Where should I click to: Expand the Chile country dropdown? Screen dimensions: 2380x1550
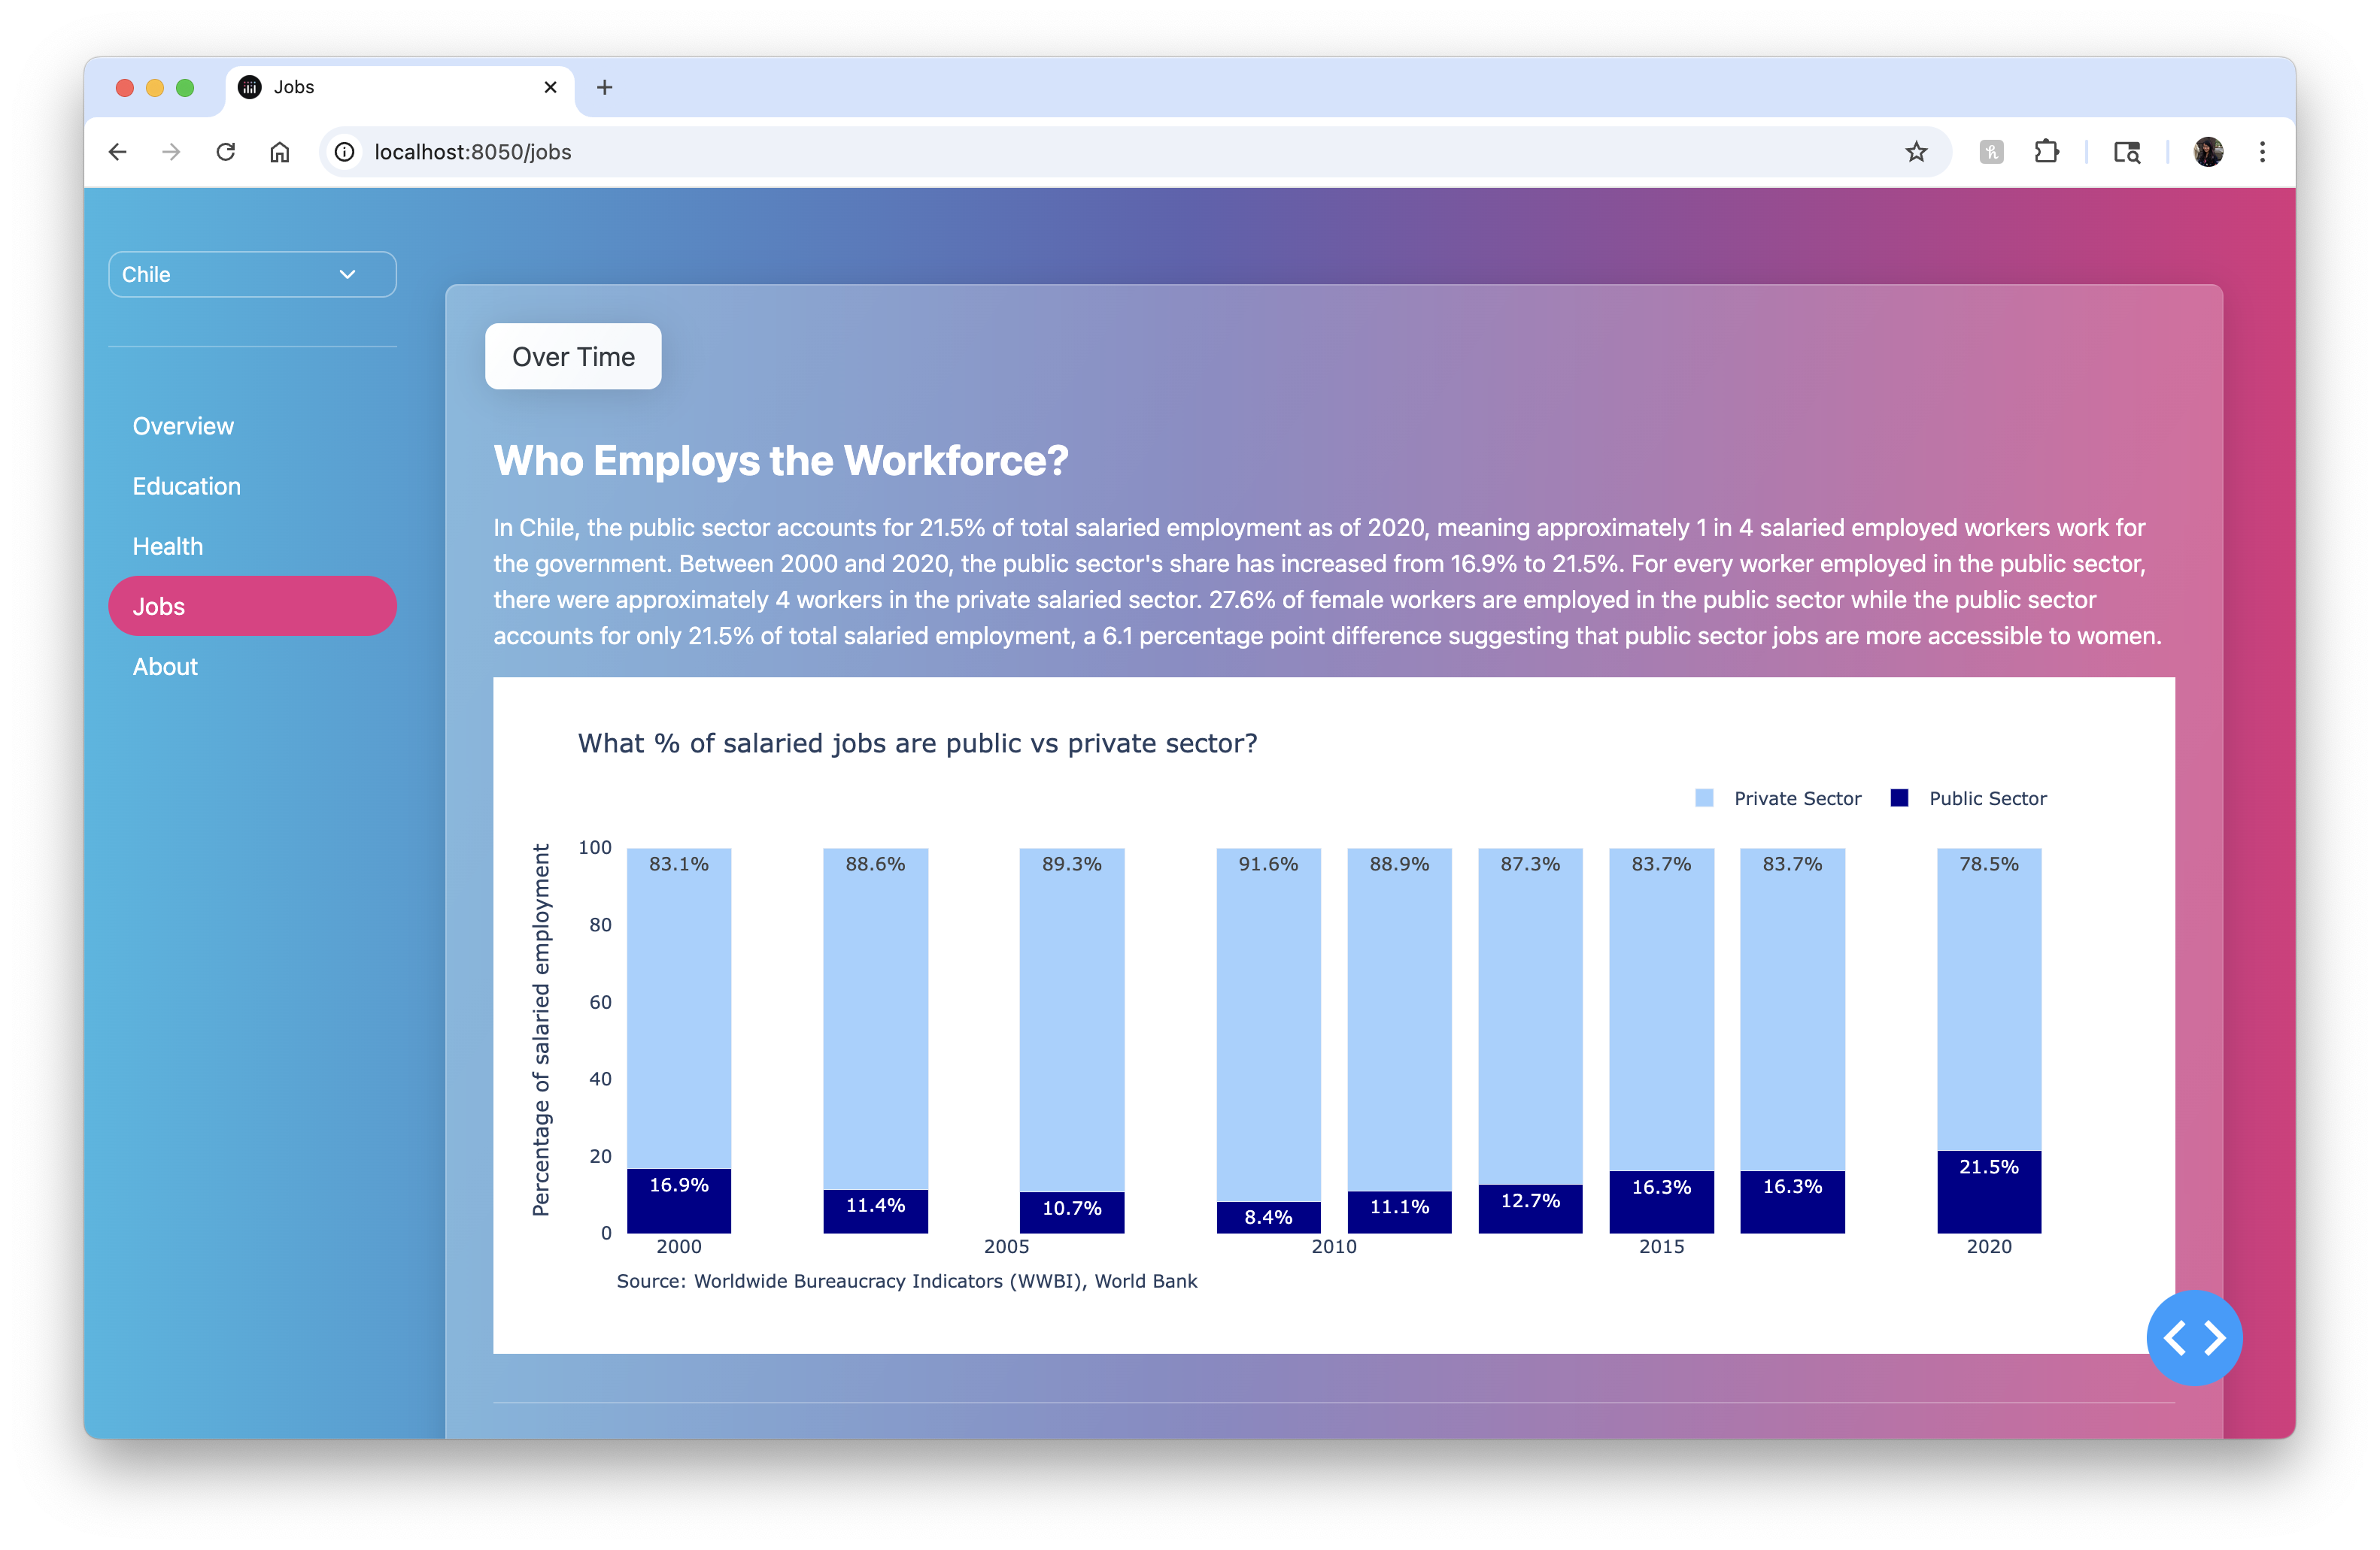click(252, 275)
